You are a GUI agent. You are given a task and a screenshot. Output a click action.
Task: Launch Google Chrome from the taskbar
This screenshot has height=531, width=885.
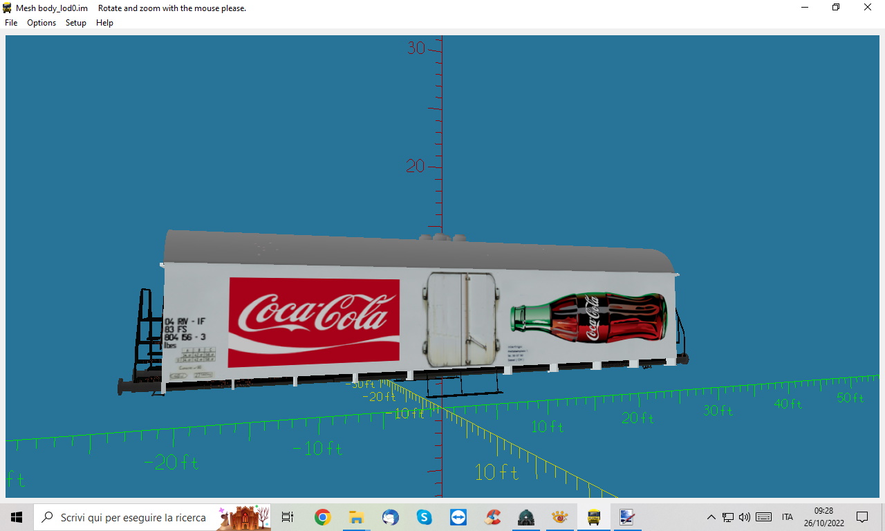[x=322, y=517]
